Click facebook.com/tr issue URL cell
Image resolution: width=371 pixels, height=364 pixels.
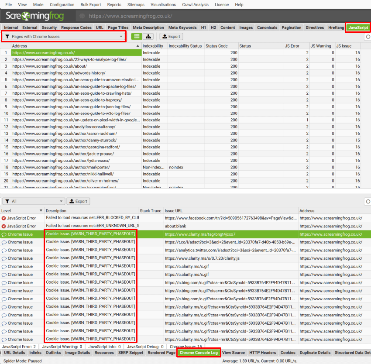[x=231, y=218]
